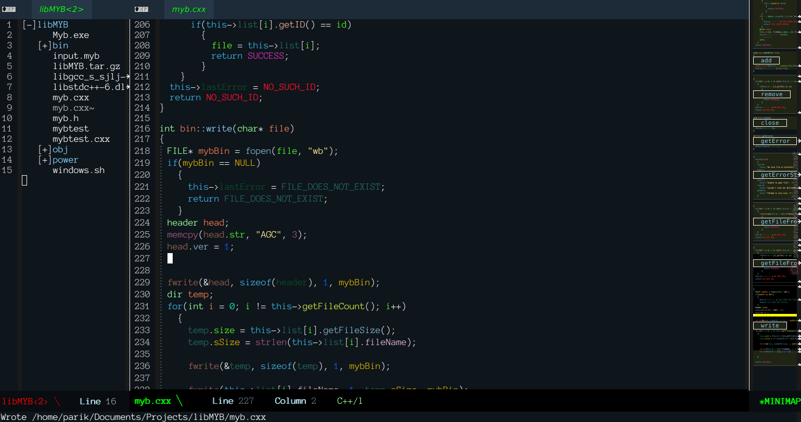
Task: Click the up/down tab-group icon beside libMYB<2> tab
Action: point(4,9)
